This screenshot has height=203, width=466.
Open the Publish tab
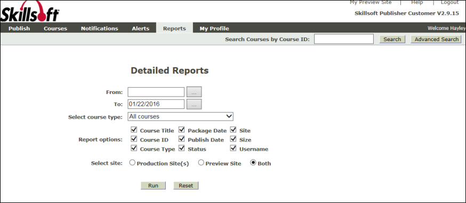pyautogui.click(x=19, y=28)
